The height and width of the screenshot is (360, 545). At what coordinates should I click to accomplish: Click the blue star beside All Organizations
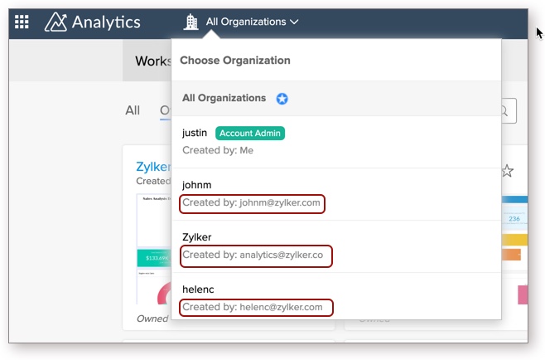(282, 99)
